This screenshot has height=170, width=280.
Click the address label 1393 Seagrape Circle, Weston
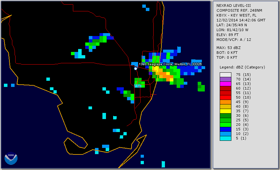tap(170, 64)
